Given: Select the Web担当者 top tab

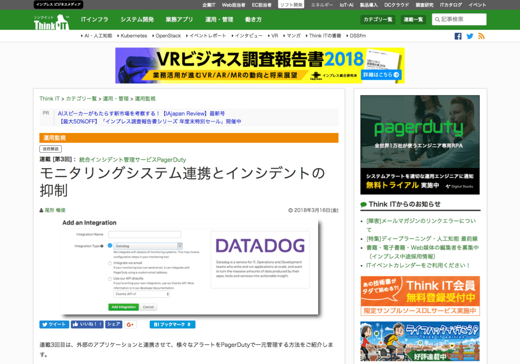Looking at the screenshot, I should tap(233, 5).
